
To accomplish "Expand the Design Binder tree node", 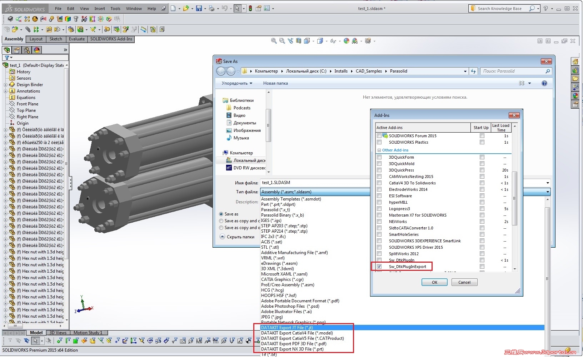I will coord(5,85).
